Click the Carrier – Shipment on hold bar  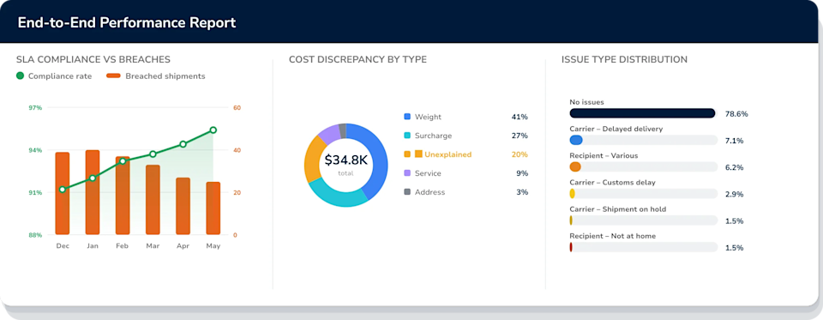pos(644,220)
